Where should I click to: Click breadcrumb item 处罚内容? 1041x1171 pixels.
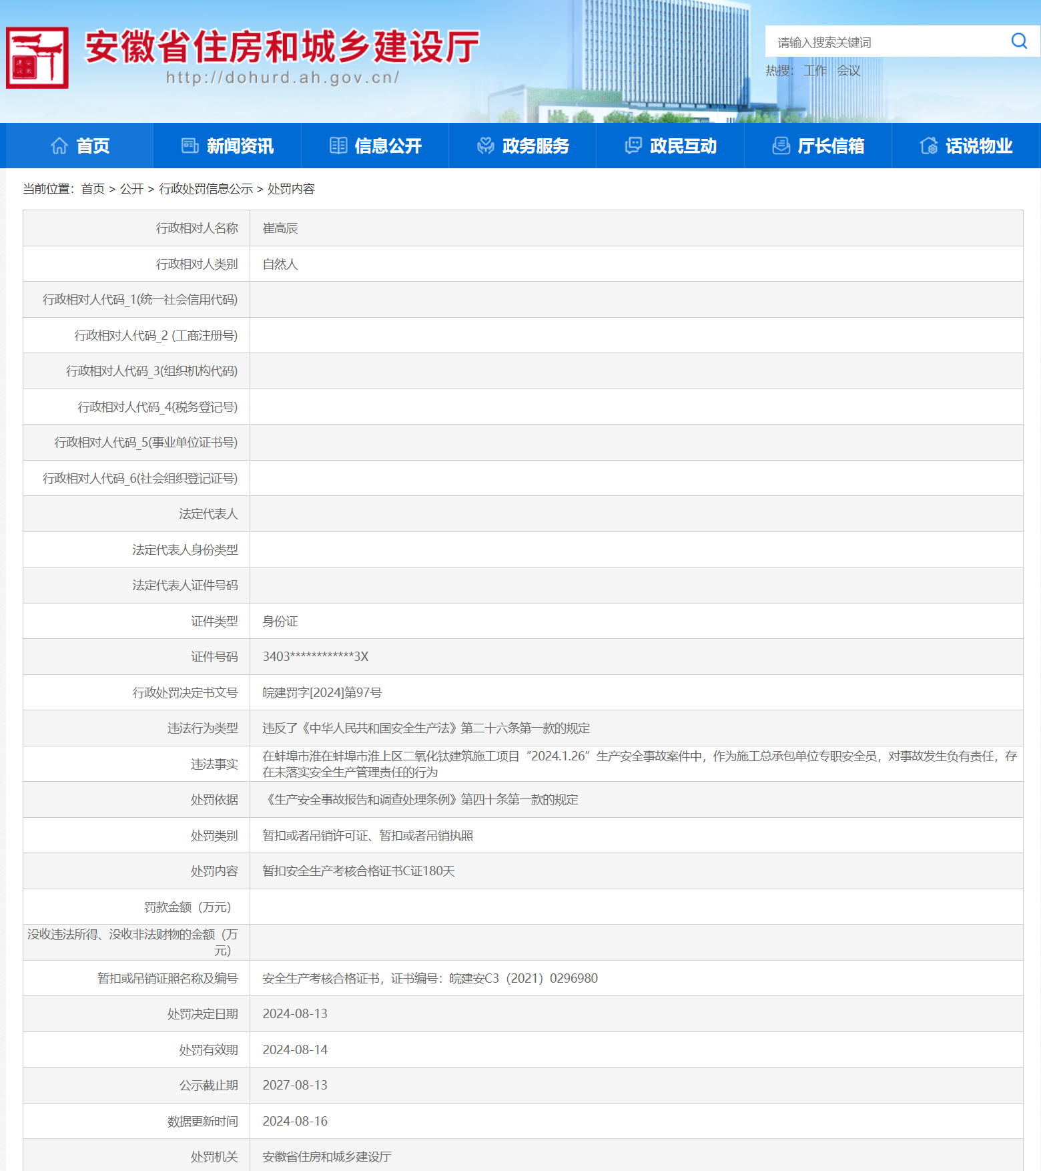click(x=291, y=189)
